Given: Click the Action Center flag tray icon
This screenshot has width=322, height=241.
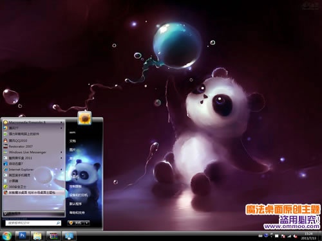Looking at the screenshot, I should point(283,236).
